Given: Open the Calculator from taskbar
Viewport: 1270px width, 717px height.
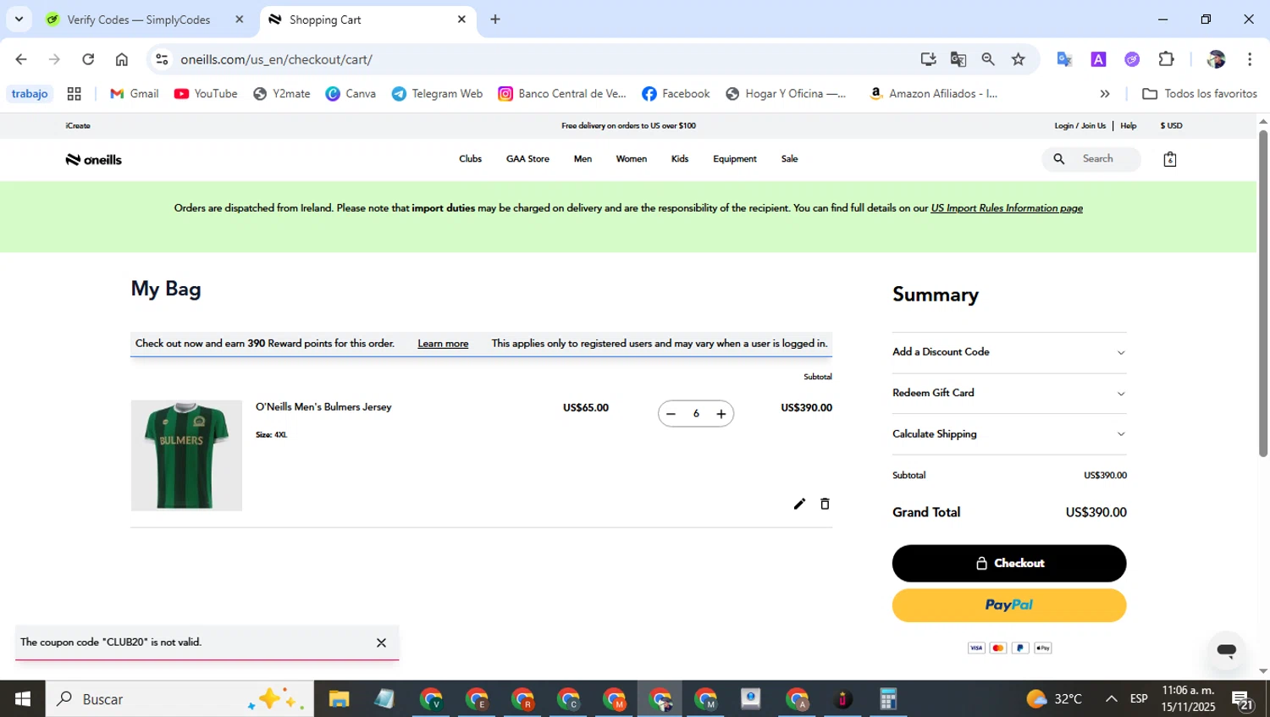Looking at the screenshot, I should coord(887,699).
